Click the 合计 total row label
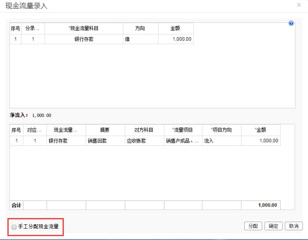308x240 pixels. (x=16, y=205)
